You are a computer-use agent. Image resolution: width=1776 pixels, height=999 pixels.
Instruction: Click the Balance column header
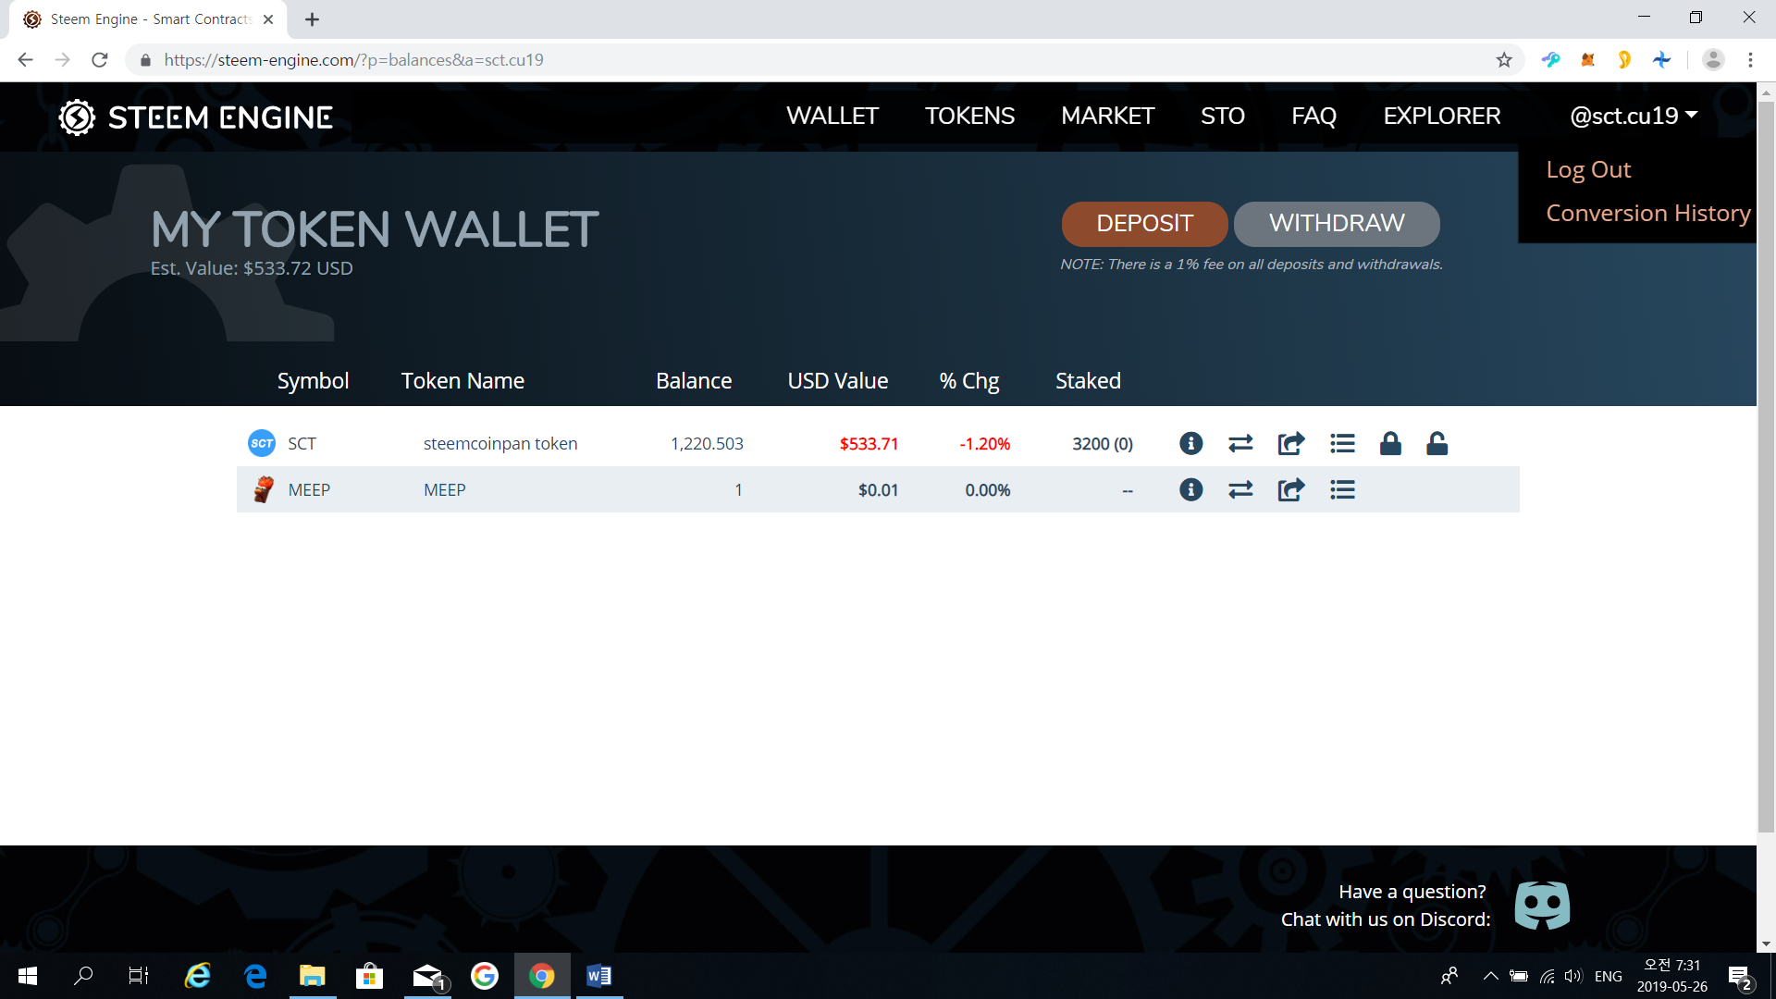[694, 380]
